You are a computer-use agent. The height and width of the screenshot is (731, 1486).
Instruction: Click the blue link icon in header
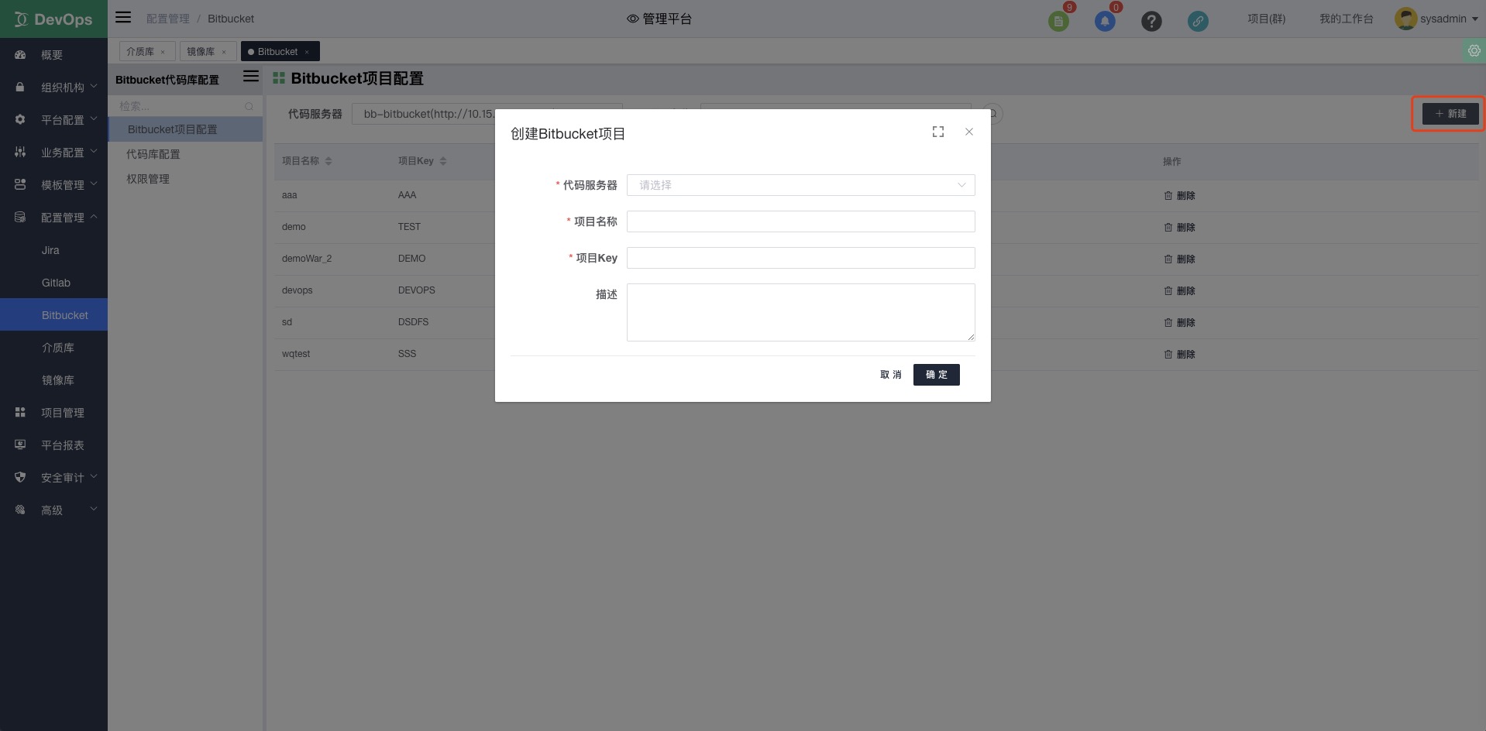pos(1198,21)
